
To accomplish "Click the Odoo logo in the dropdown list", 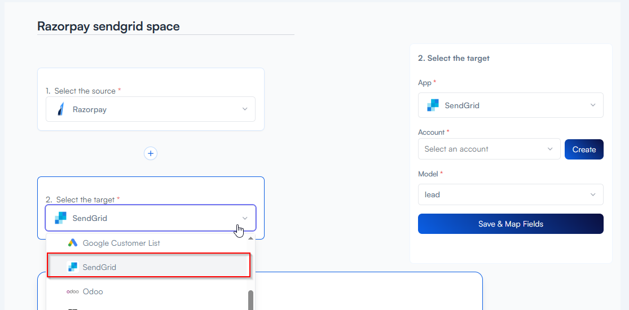I will click(72, 291).
